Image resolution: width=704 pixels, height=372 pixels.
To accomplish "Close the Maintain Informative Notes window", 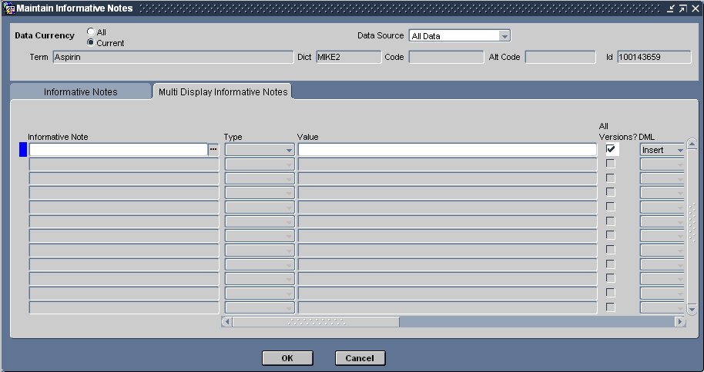I will point(695,8).
